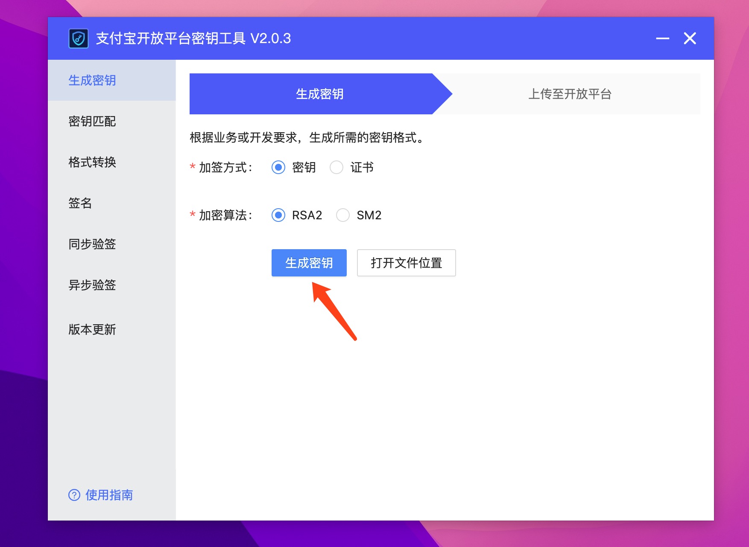This screenshot has height=547, width=749.
Task: Click the 打开文件位置 button
Action: coord(406,263)
